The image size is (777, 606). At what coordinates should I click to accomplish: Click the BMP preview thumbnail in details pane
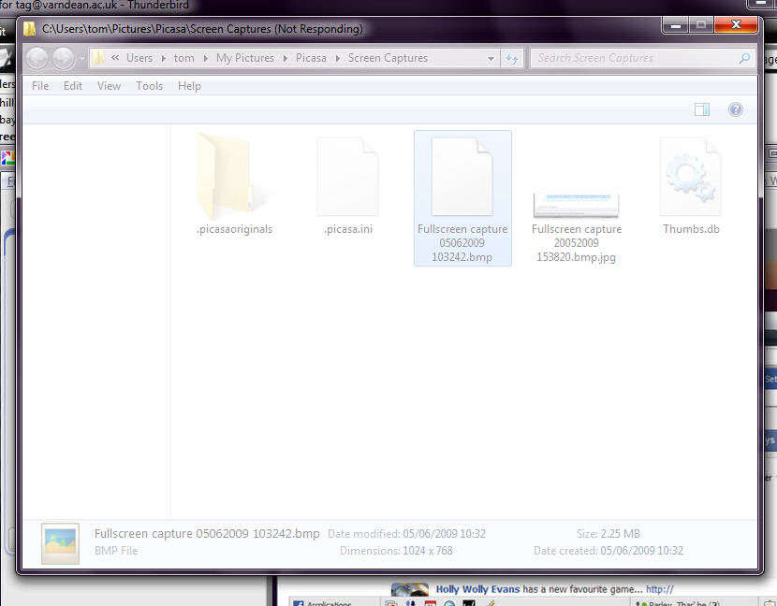pos(60,543)
